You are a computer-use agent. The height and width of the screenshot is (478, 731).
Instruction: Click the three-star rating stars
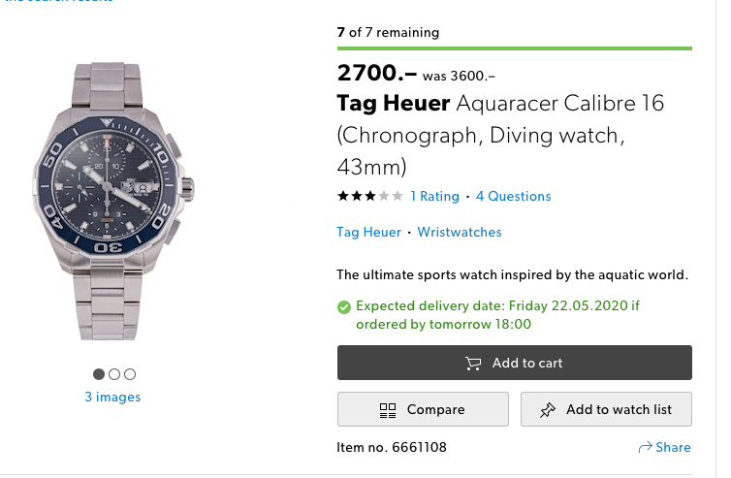(369, 196)
